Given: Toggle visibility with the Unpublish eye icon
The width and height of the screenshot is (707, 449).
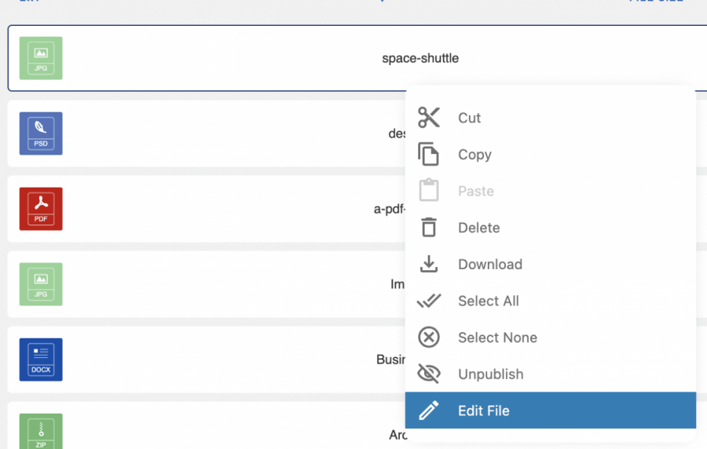Looking at the screenshot, I should click(x=429, y=374).
